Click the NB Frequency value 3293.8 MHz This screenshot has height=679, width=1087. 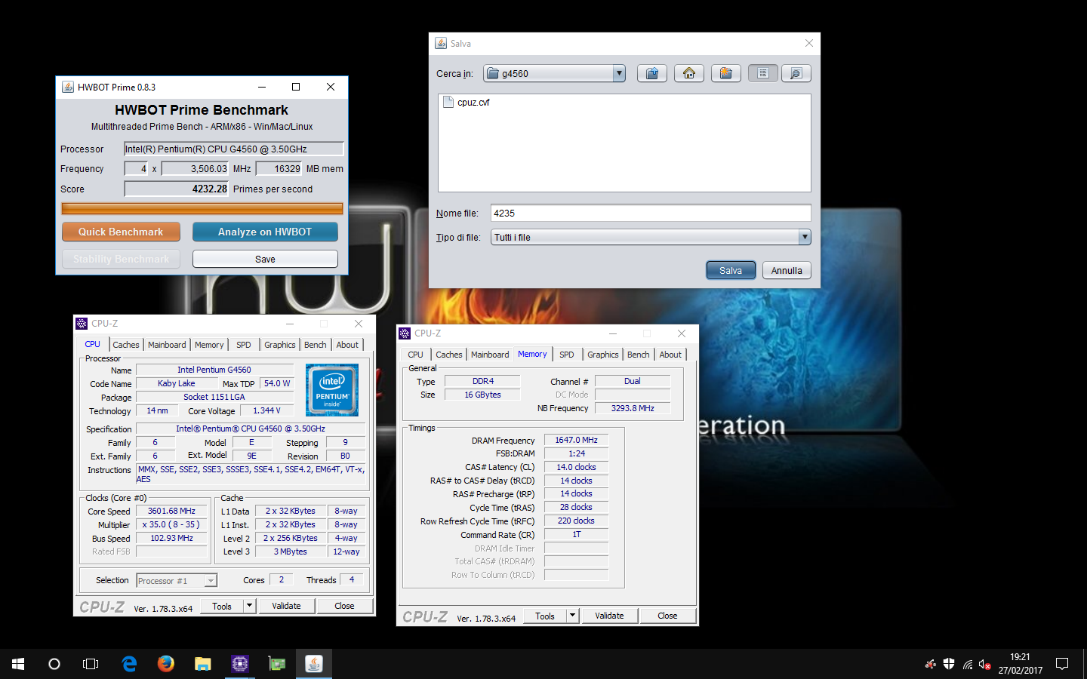point(633,408)
